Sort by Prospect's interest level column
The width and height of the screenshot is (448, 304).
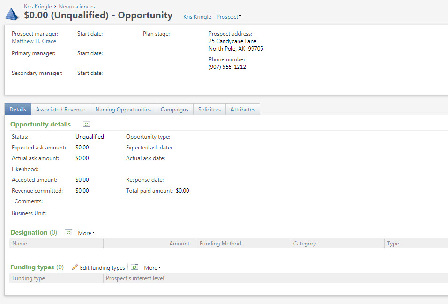click(135, 278)
